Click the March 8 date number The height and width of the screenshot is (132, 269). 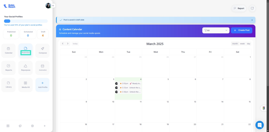click(250, 79)
